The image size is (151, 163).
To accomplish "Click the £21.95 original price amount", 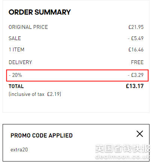I will point(136,27).
